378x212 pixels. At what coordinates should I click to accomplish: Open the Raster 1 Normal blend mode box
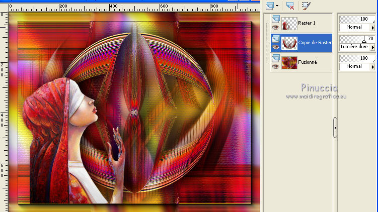(x=354, y=28)
